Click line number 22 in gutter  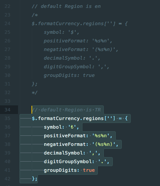[7, 6]
